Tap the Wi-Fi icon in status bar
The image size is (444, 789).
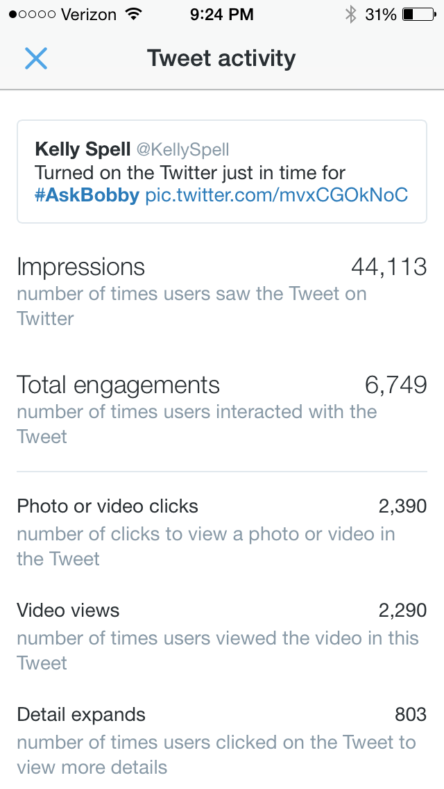tap(132, 15)
